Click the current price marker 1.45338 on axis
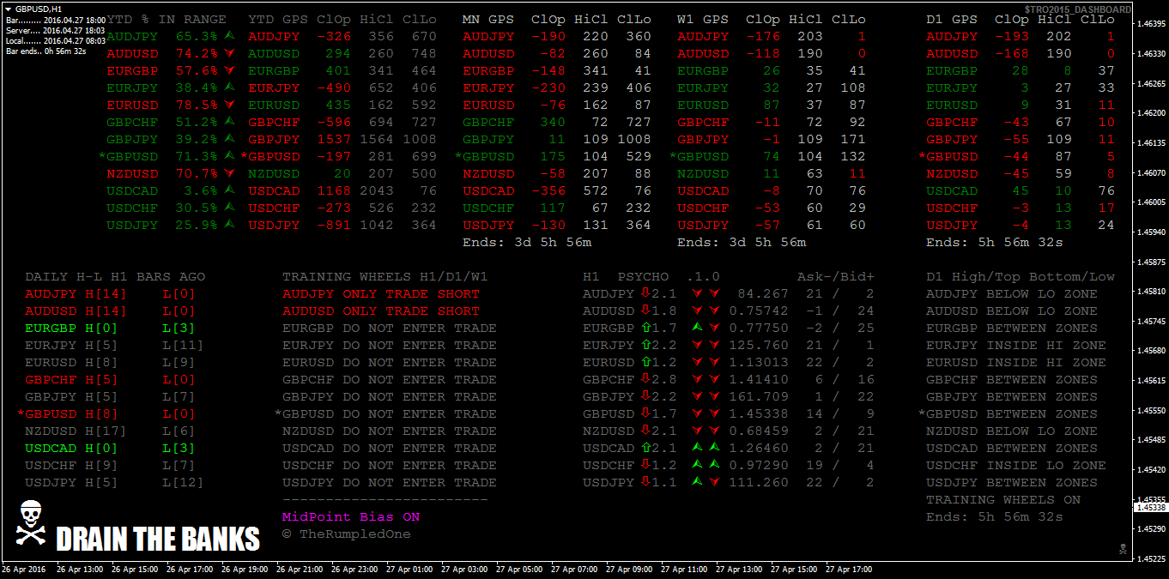 1150,507
